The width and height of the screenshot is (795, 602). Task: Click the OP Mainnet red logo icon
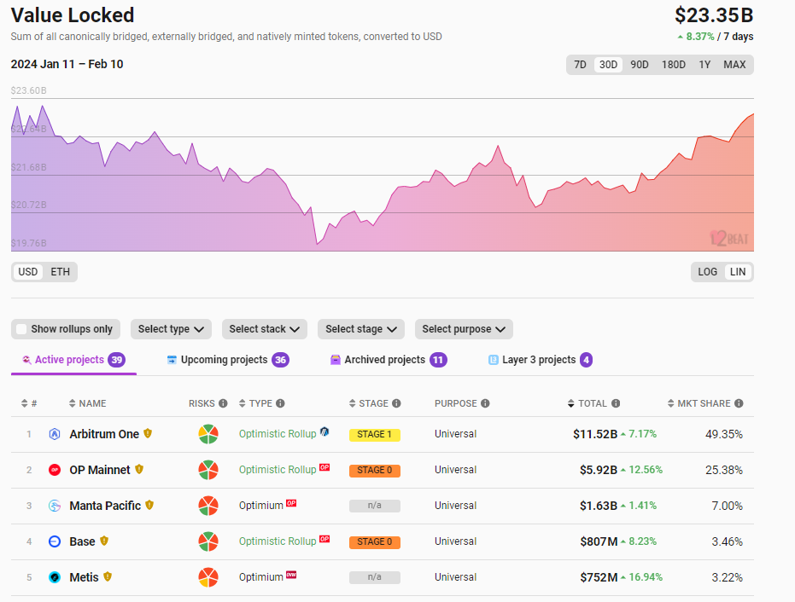tap(55, 470)
